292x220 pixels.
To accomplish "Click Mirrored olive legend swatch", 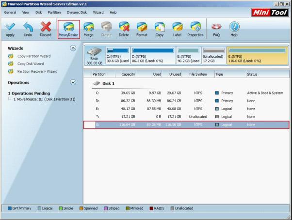I will (128, 208).
